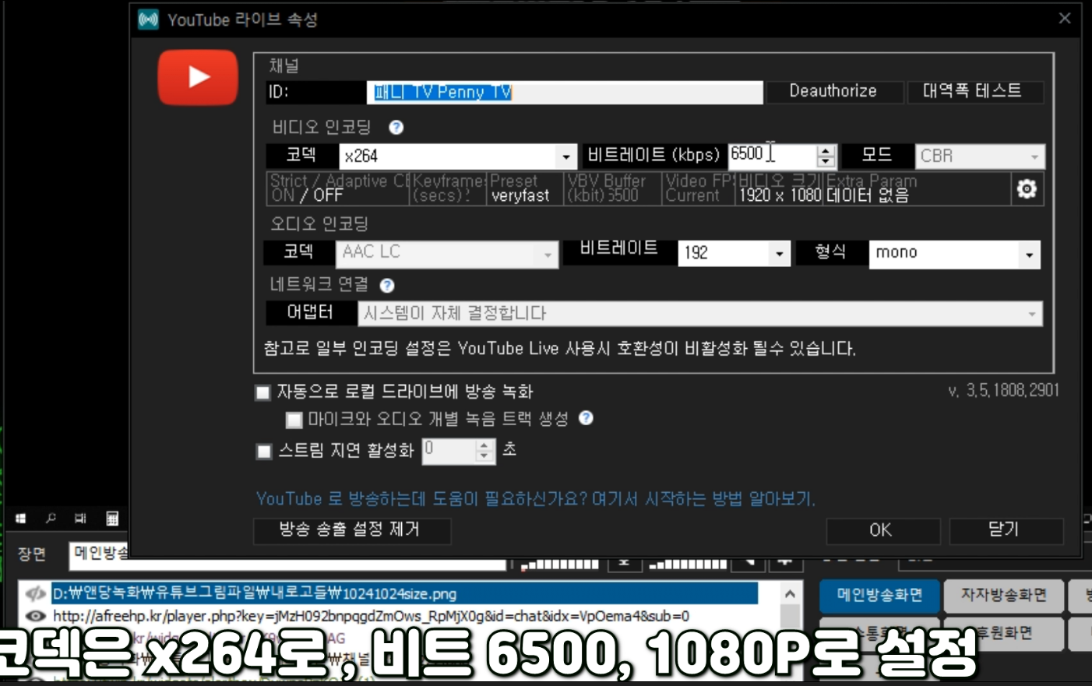1092x686 pixels.
Task: Click the 대역폭 테스트 button
Action: pyautogui.click(x=974, y=91)
